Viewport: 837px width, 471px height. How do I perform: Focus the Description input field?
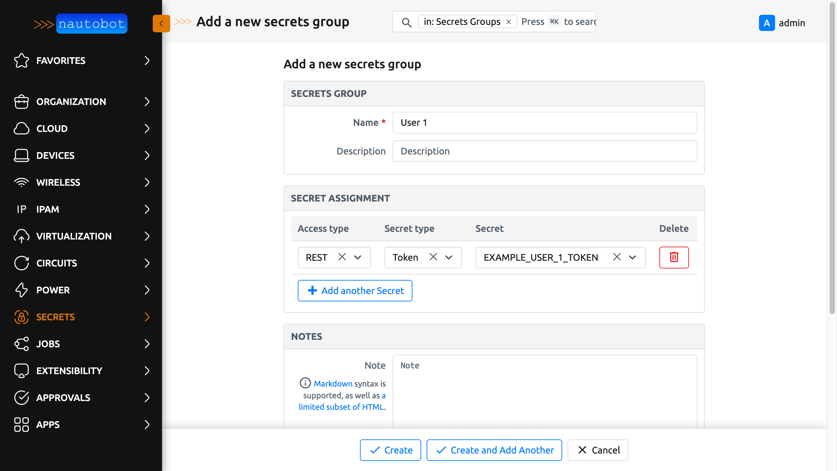(x=545, y=151)
